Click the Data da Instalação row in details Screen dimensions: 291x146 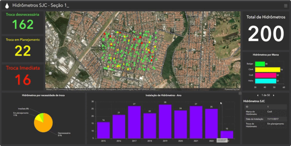pos(265,119)
